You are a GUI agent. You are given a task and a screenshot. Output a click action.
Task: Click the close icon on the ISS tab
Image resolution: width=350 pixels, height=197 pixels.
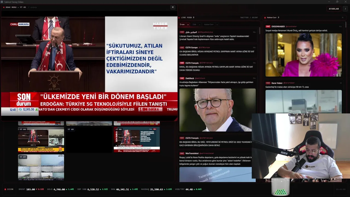(x=200, y=25)
